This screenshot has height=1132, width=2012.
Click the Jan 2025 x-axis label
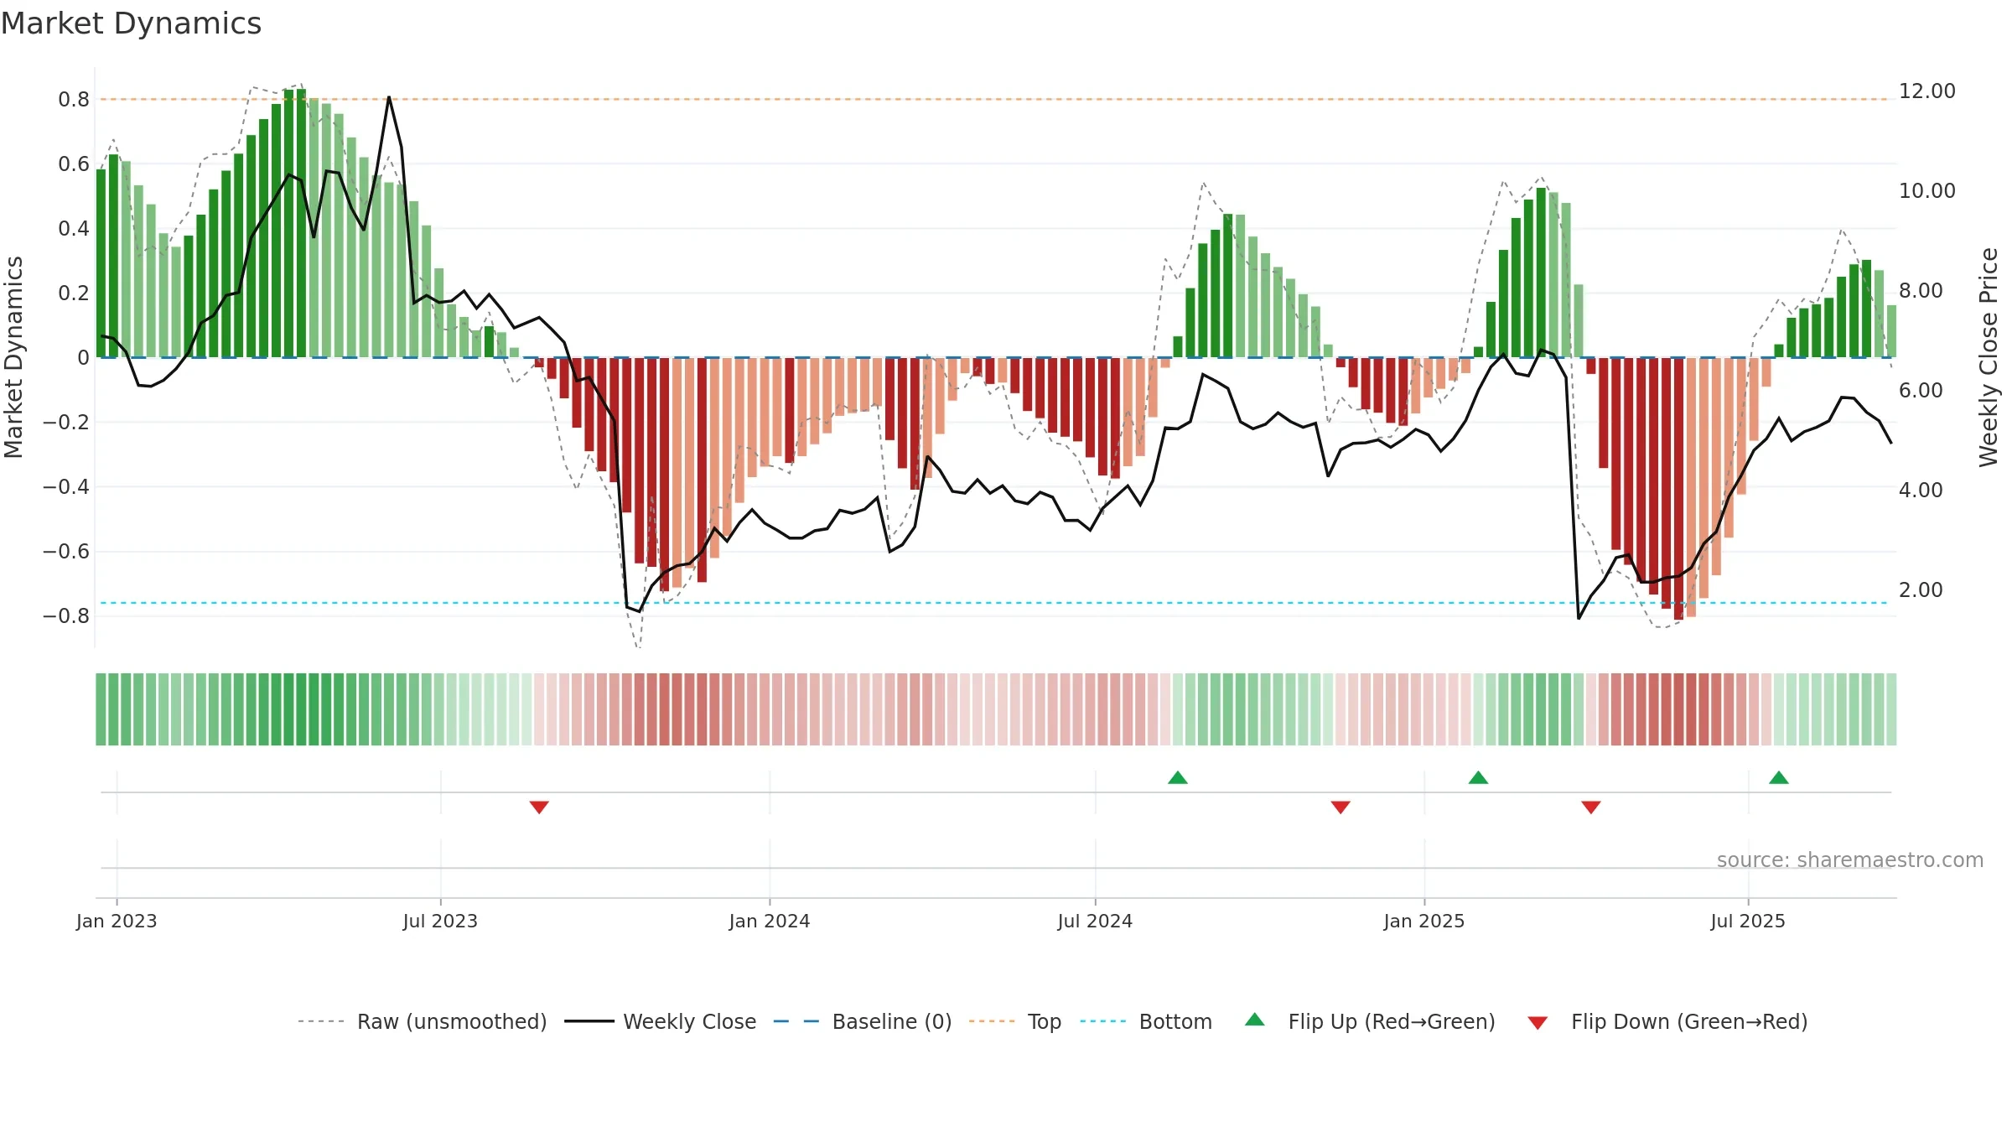point(1424,921)
